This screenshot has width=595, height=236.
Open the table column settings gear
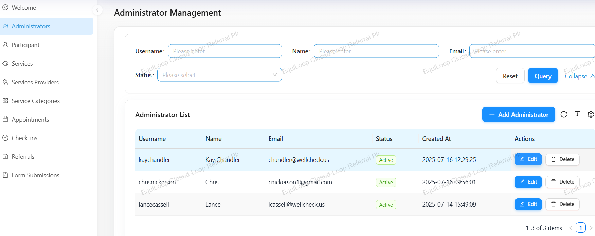pyautogui.click(x=591, y=114)
